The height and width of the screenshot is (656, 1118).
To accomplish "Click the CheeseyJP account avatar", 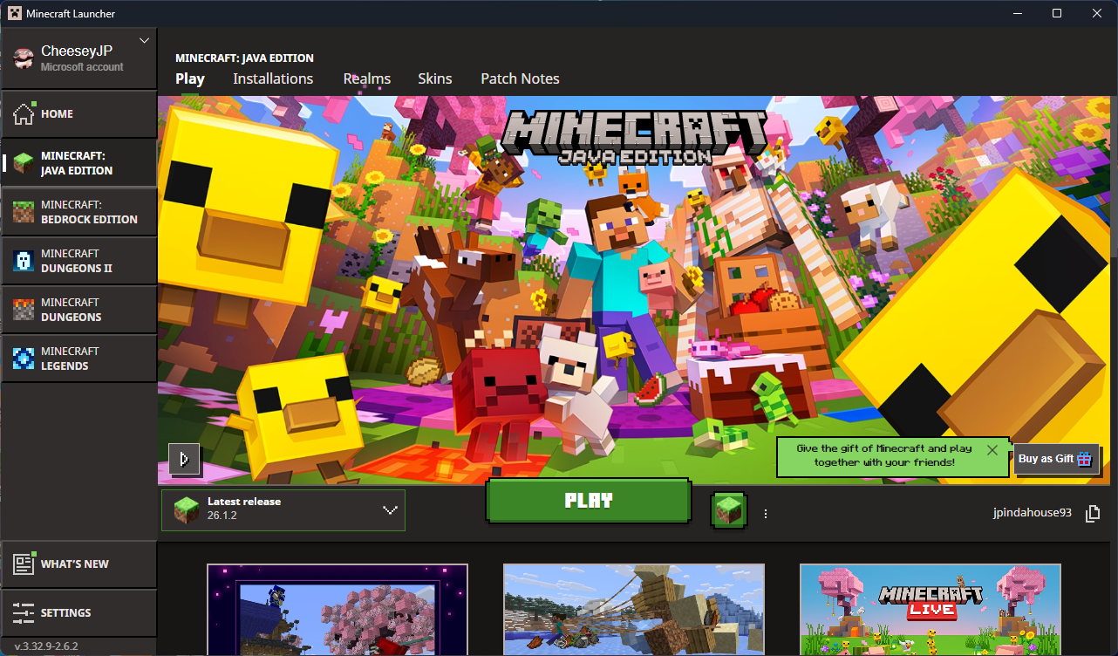I will (24, 58).
